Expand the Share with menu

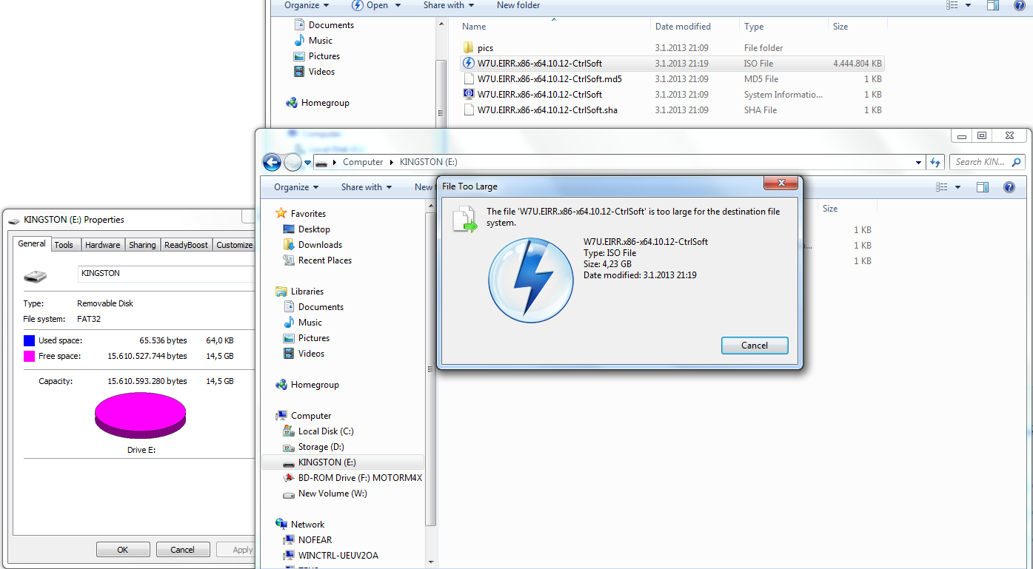[x=367, y=187]
